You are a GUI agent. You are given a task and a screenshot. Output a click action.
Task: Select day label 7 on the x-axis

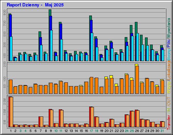(41, 131)
